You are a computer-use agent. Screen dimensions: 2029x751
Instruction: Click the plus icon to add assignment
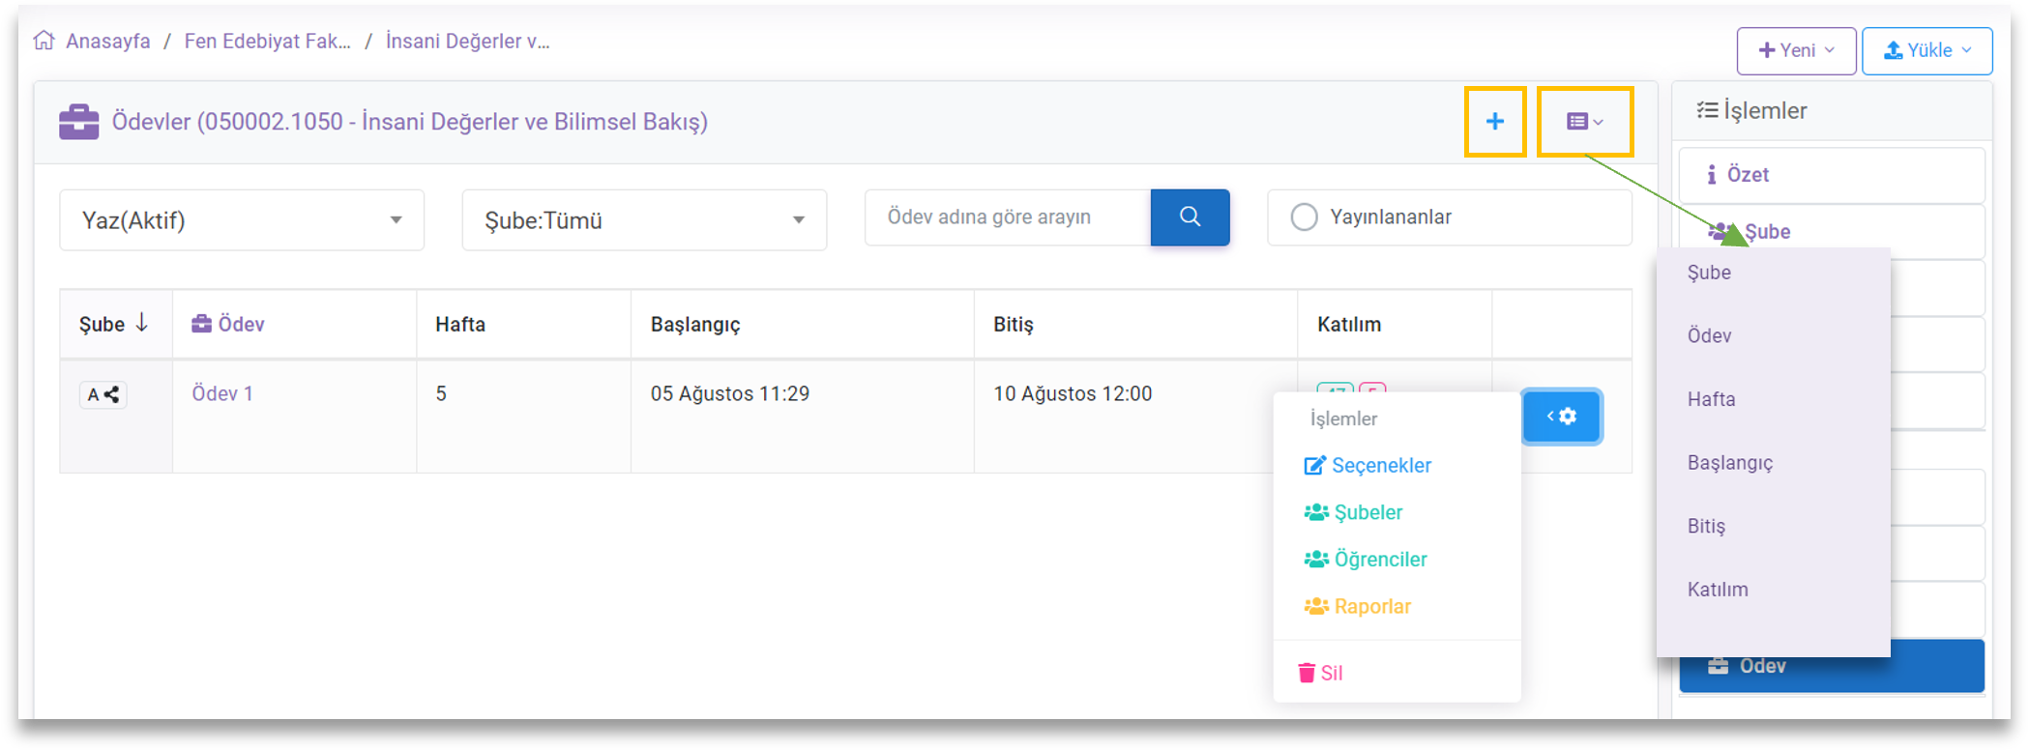[1494, 122]
